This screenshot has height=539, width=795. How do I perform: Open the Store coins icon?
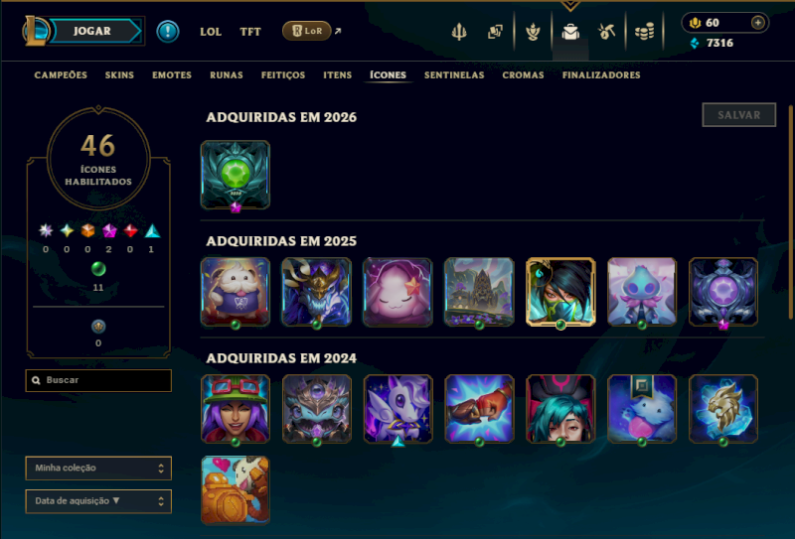[644, 32]
